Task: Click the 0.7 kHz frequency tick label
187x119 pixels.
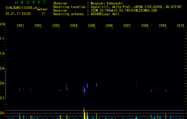Action: click(2, 98)
